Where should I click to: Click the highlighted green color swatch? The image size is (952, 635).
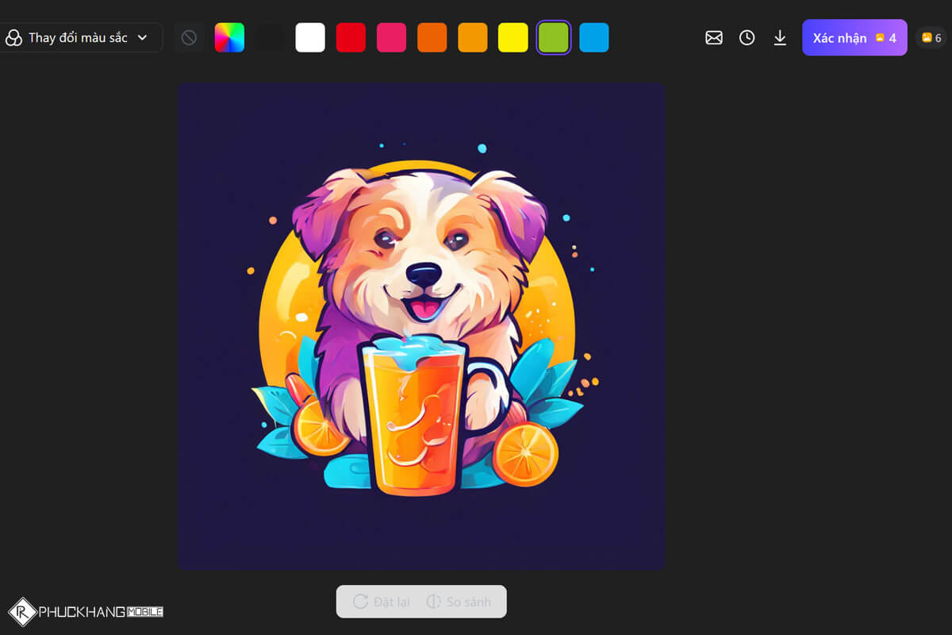point(554,37)
